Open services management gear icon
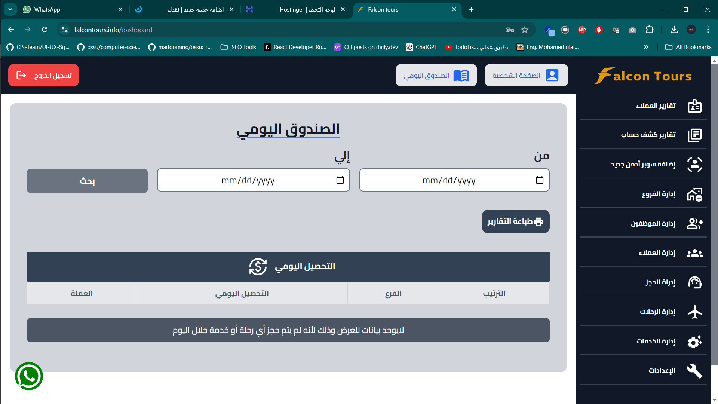Viewport: 718px width, 404px height. (x=694, y=342)
